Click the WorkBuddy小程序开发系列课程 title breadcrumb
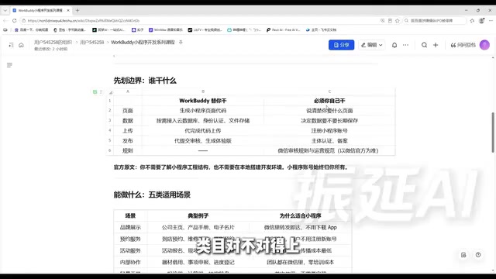Viewport: 496px width, 279px height. coord(143,42)
